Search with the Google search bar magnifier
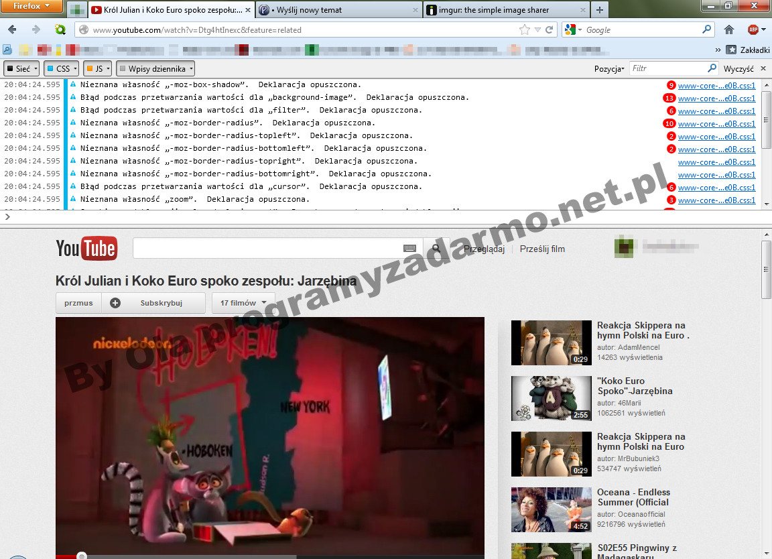 click(706, 29)
